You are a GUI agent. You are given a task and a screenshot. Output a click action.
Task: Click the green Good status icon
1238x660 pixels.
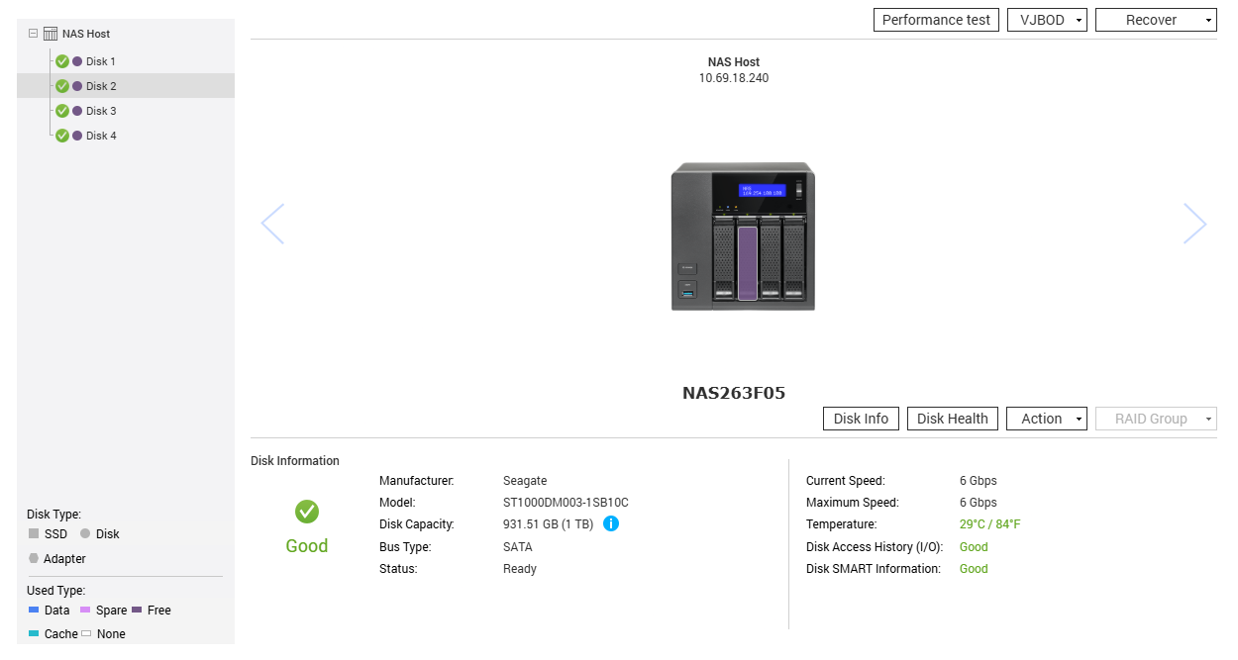pyautogui.click(x=306, y=513)
